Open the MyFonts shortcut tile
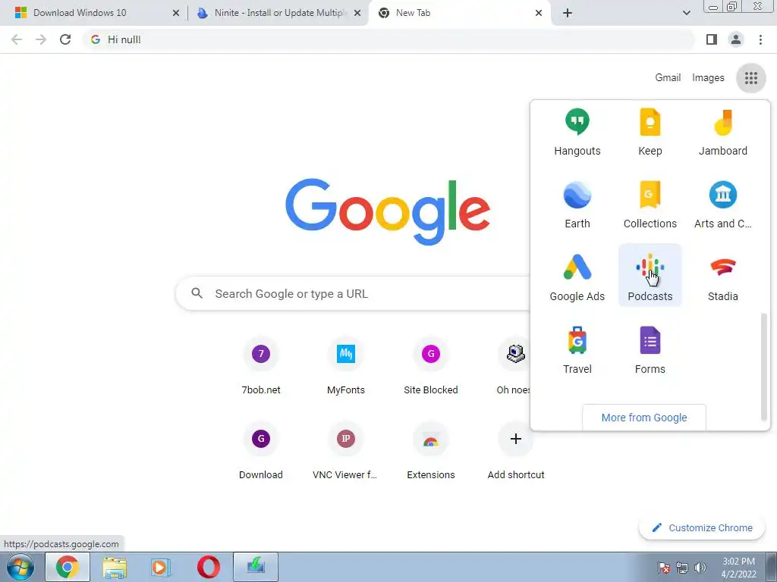This screenshot has width=777, height=582. [345, 366]
